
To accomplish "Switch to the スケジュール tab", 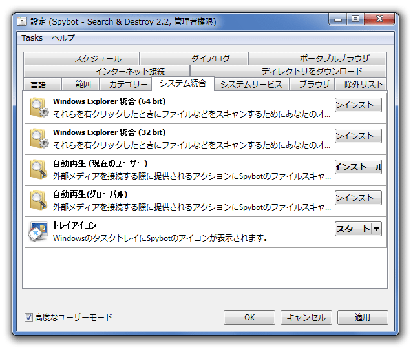I will [x=81, y=58].
